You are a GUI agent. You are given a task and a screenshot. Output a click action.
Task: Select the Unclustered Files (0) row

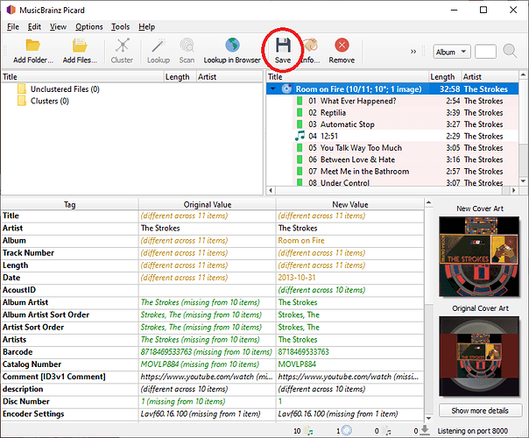tap(65, 89)
